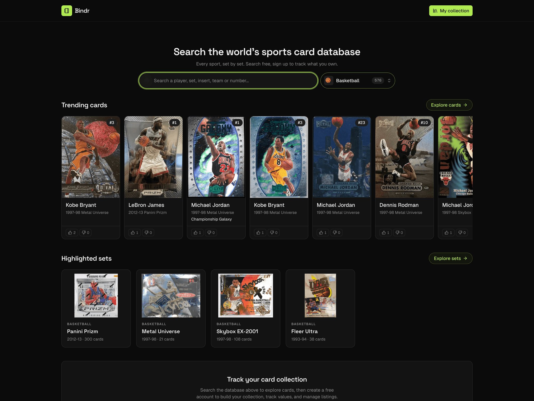Click the Track your card collection heading
The height and width of the screenshot is (401, 534).
[x=267, y=379]
